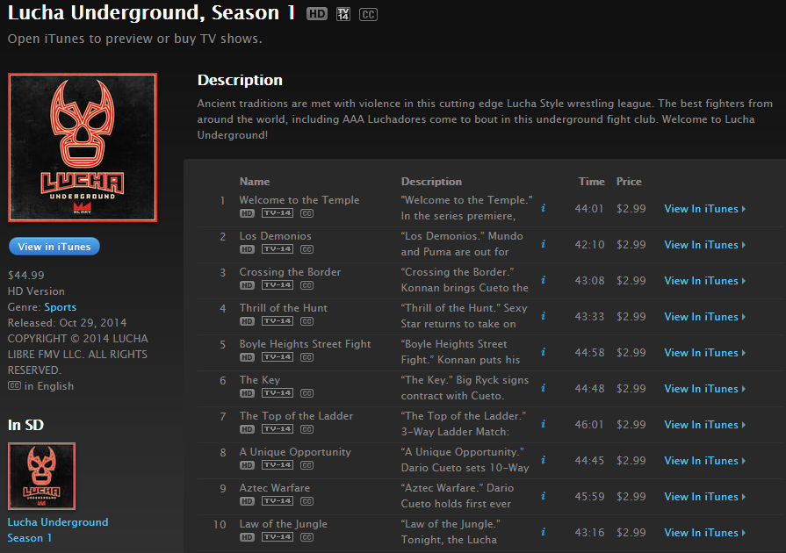Click info icon for Crossing the Border

(x=544, y=280)
